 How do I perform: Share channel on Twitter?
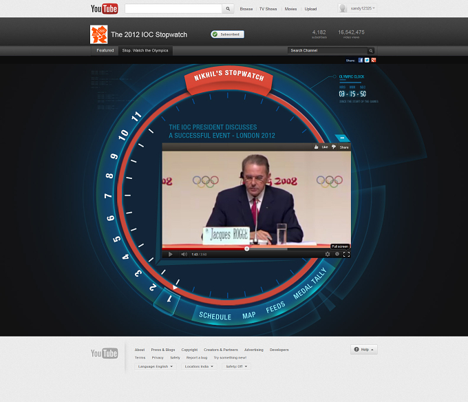[x=367, y=61]
